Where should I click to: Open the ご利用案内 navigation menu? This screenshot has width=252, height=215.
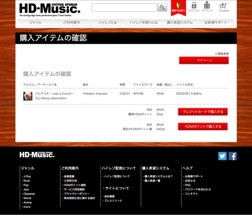[x=72, y=22]
